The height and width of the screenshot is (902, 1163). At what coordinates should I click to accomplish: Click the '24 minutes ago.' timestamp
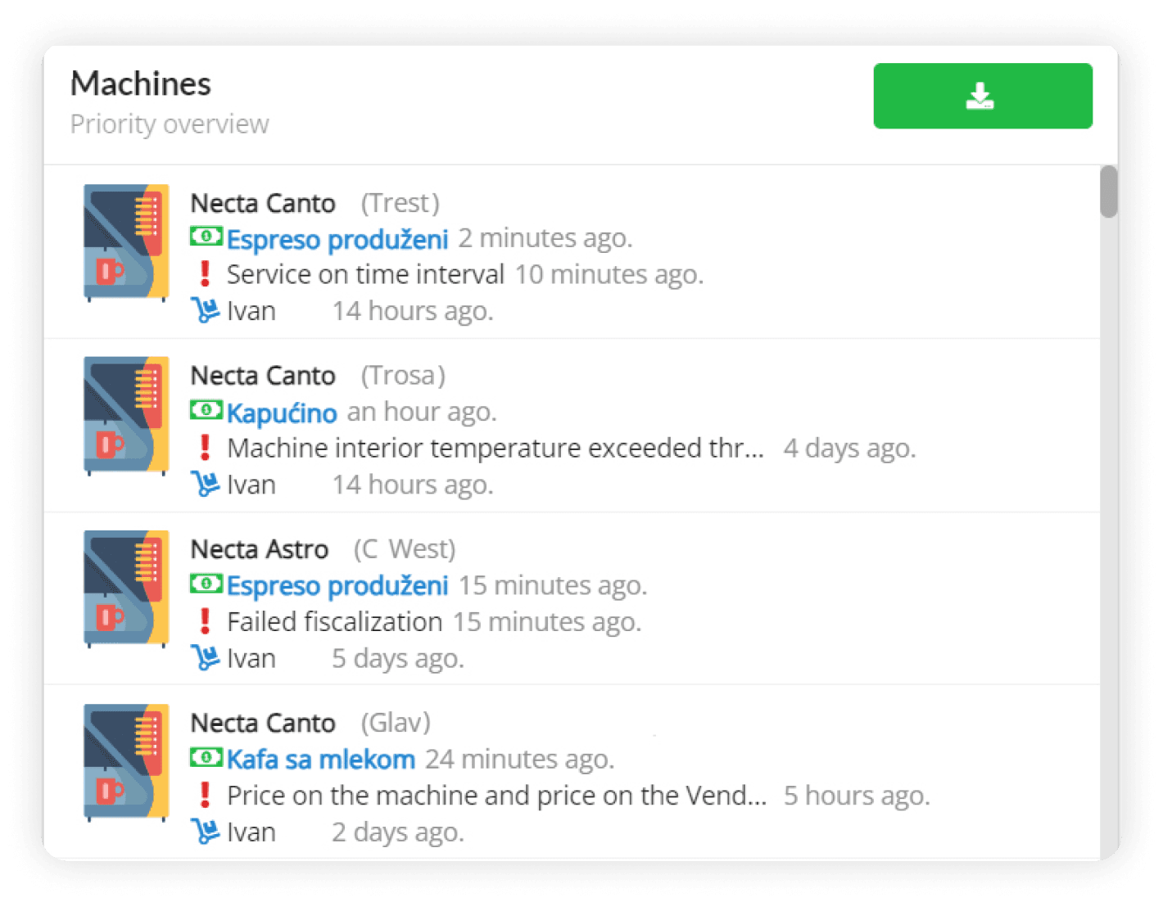519,759
